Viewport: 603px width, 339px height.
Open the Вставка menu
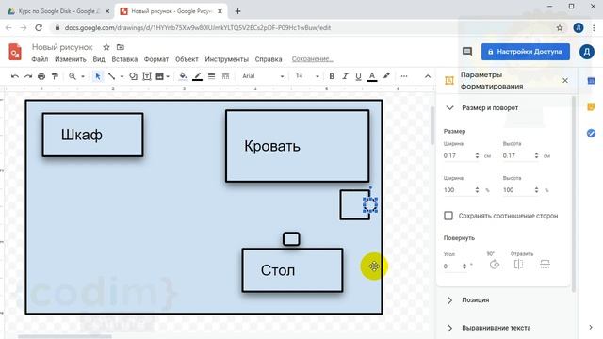click(124, 59)
